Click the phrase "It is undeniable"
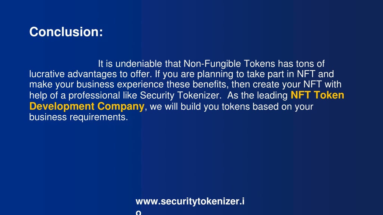Screen dimensions: 383x215 [130, 64]
